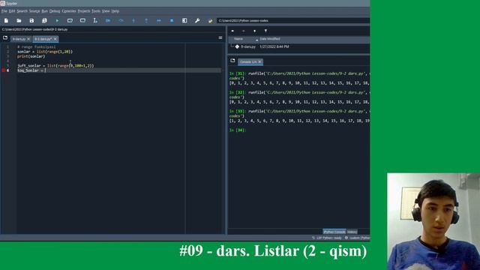
Task: Open the Projects menu
Action: coord(84,11)
